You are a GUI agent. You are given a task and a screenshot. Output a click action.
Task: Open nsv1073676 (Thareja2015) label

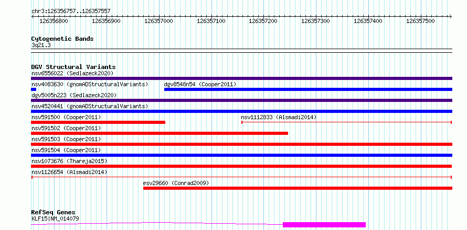[69, 161]
